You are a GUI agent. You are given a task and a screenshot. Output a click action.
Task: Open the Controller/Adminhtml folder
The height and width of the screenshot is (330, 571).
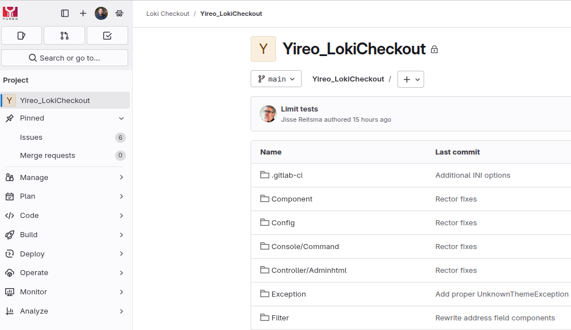pyautogui.click(x=309, y=271)
